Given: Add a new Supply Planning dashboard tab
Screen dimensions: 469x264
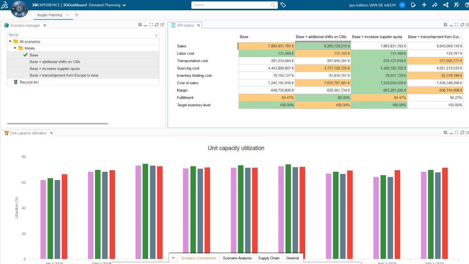Looking at the screenshot, I should [77, 15].
